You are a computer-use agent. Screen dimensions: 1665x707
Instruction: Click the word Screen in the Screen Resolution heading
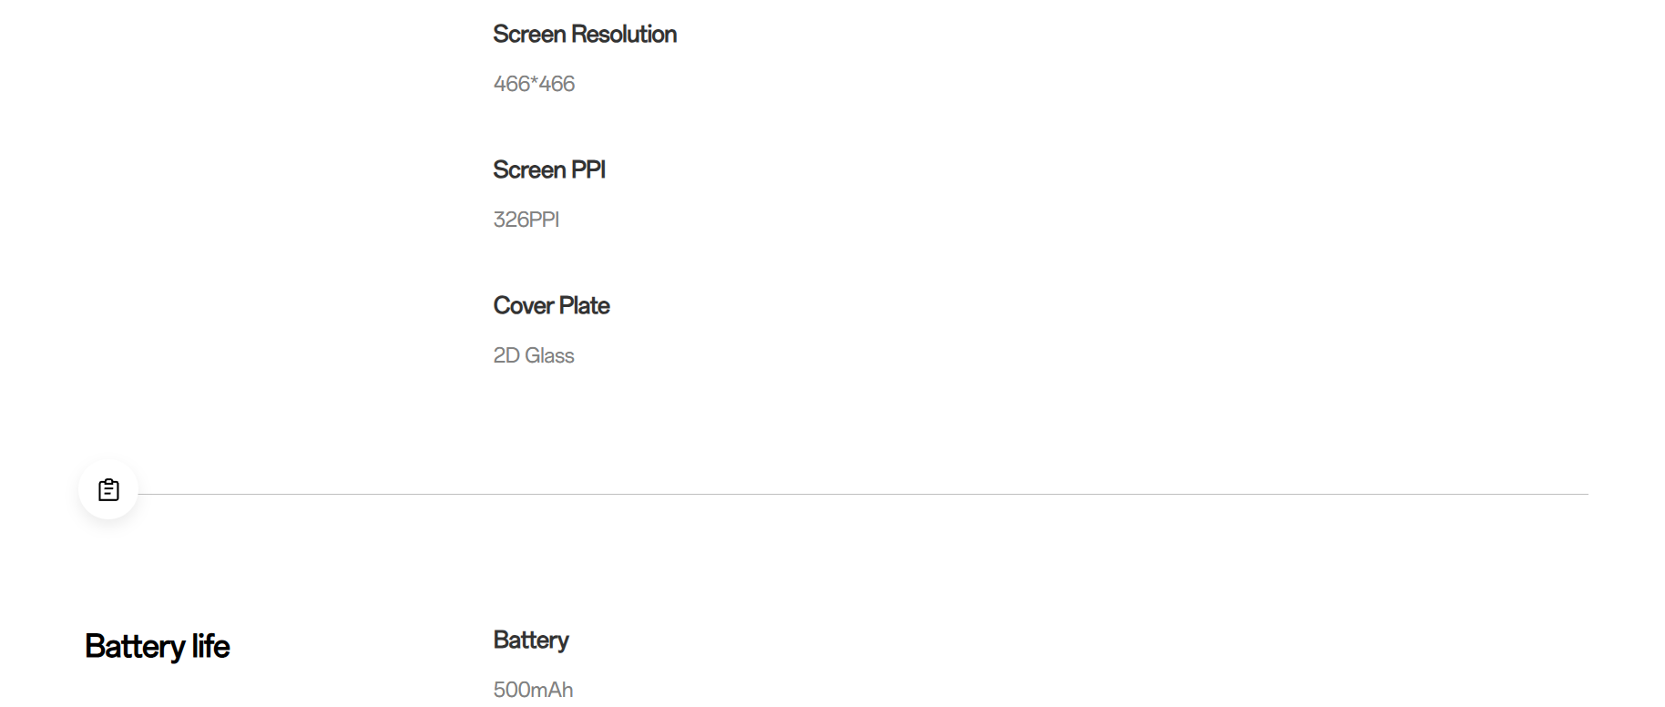pyautogui.click(x=529, y=35)
